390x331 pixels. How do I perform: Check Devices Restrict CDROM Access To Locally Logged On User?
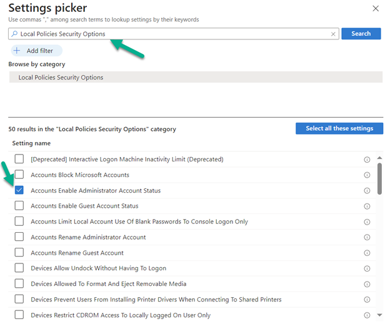point(19,315)
